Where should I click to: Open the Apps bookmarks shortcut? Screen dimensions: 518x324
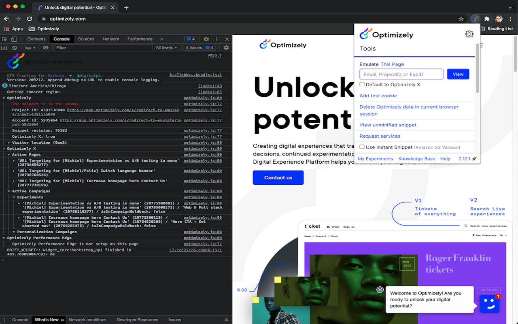point(13,29)
